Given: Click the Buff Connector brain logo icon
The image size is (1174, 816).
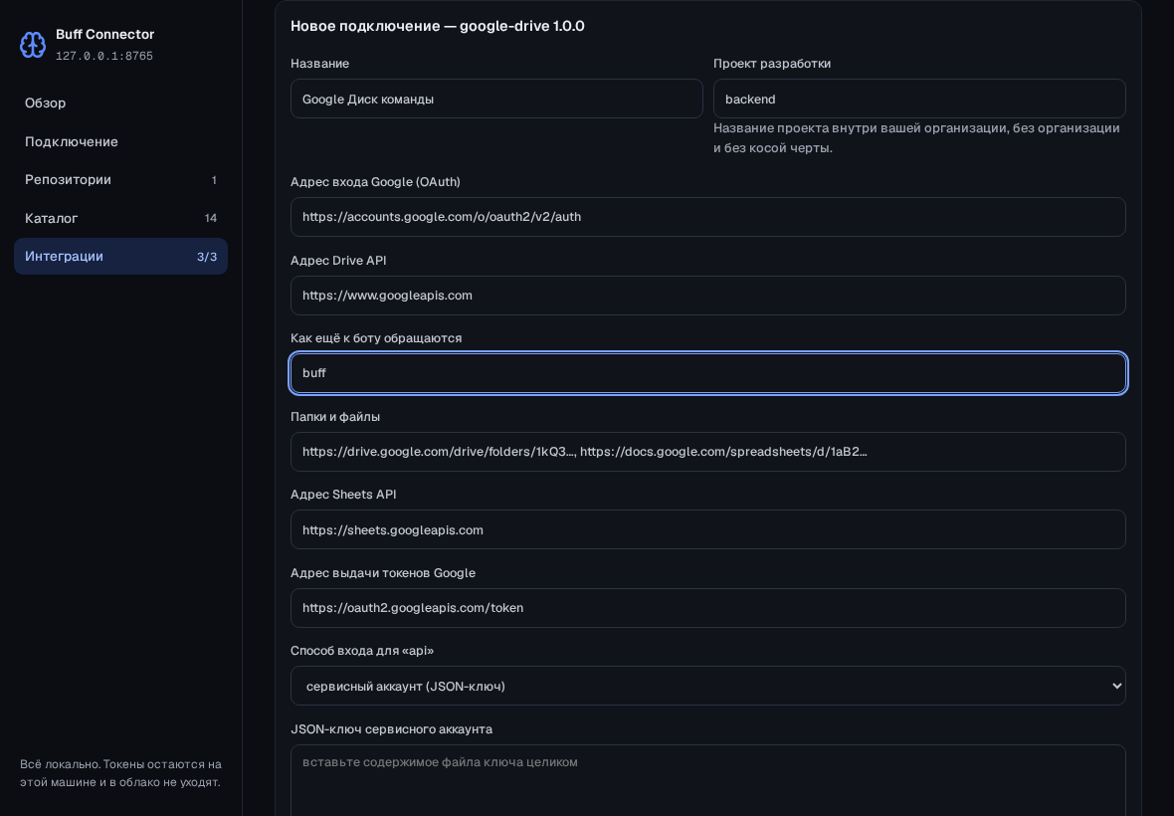Looking at the screenshot, I should pos(32,45).
